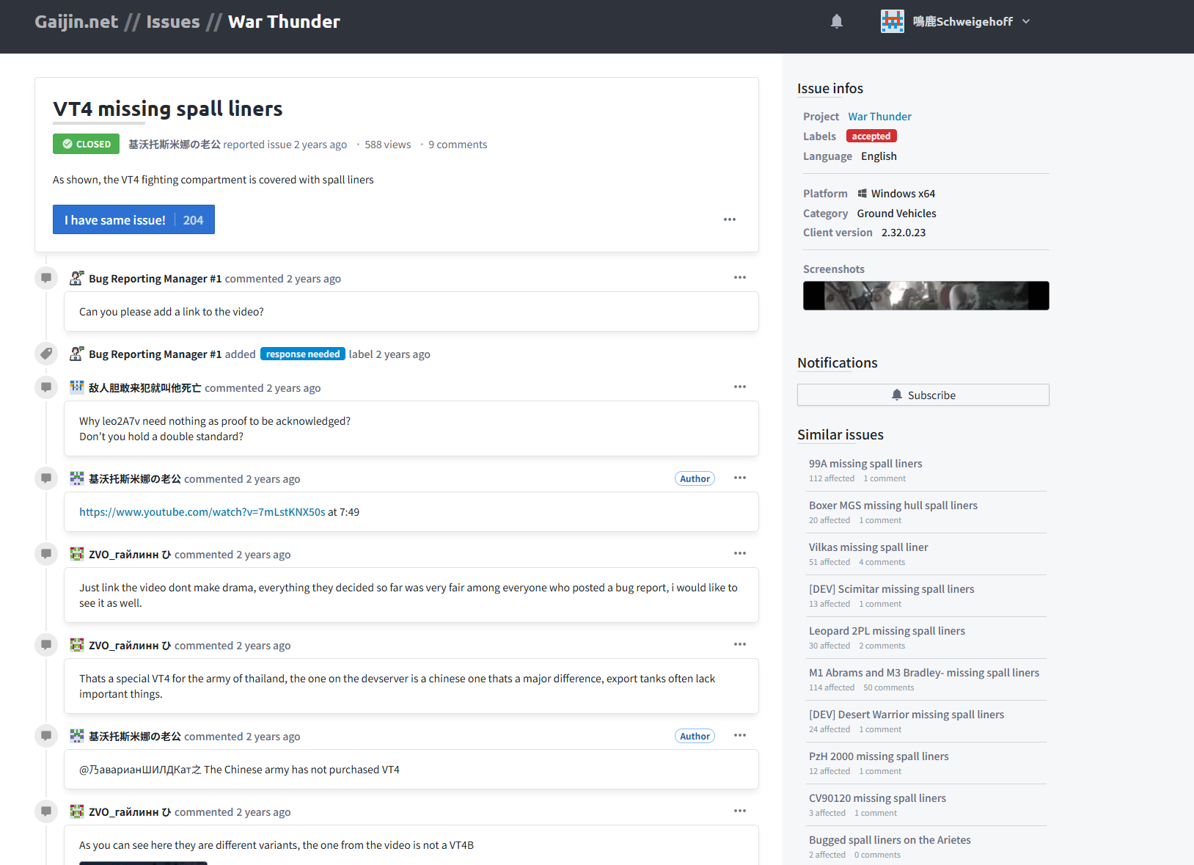1194x865 pixels.
Task: Go to the Issues breadcrumb
Action: (x=172, y=21)
